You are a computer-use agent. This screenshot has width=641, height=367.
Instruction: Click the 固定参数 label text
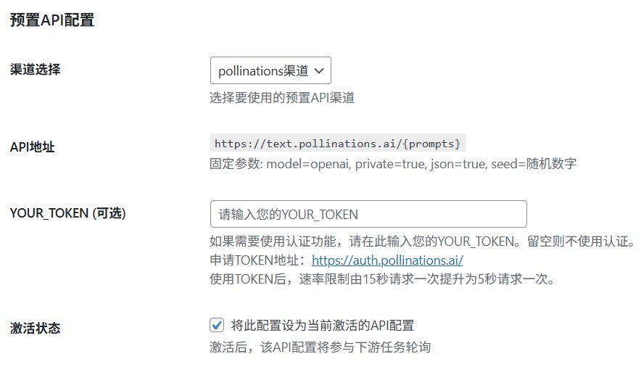[235, 164]
